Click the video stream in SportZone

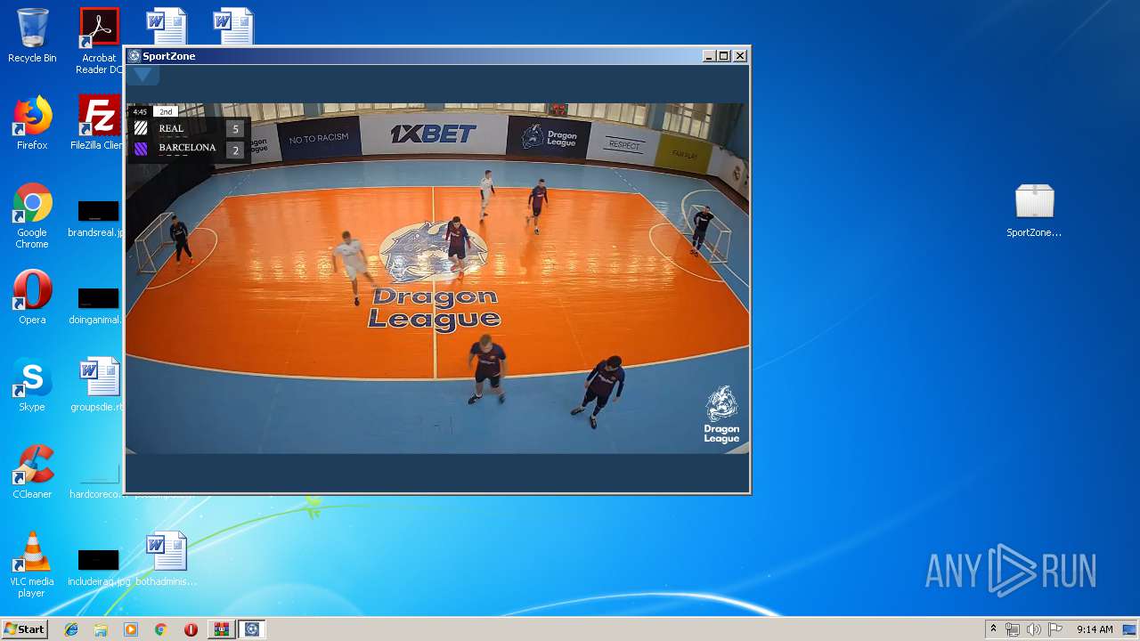pyautogui.click(x=437, y=279)
